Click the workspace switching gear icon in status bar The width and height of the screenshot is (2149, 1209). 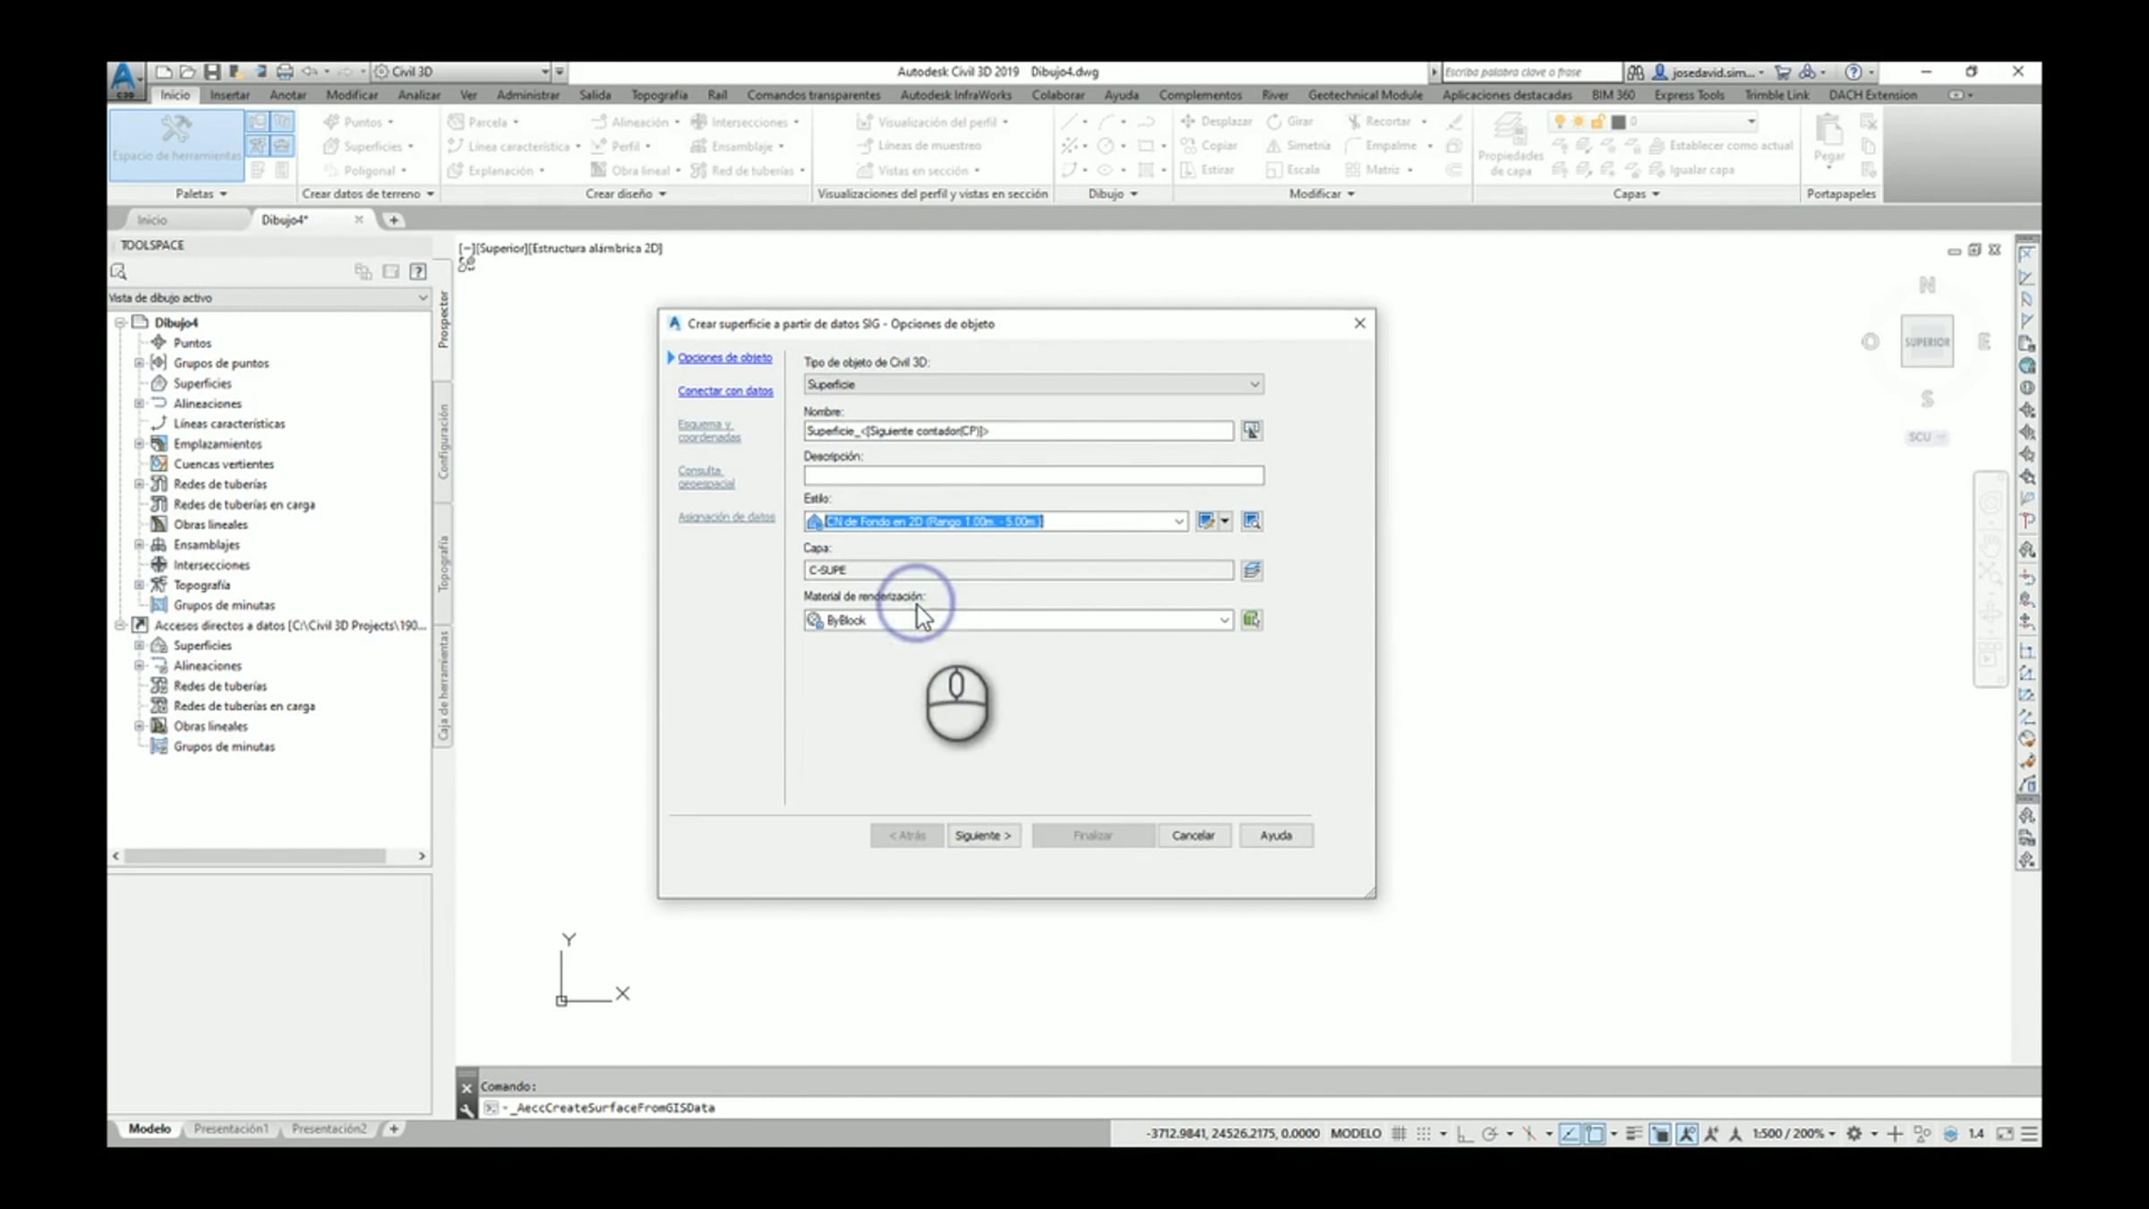[1854, 1134]
